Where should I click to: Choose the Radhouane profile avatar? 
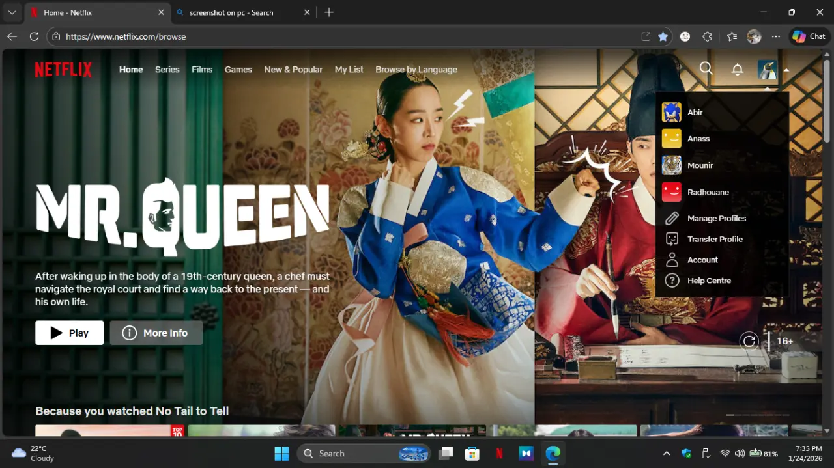pos(671,192)
